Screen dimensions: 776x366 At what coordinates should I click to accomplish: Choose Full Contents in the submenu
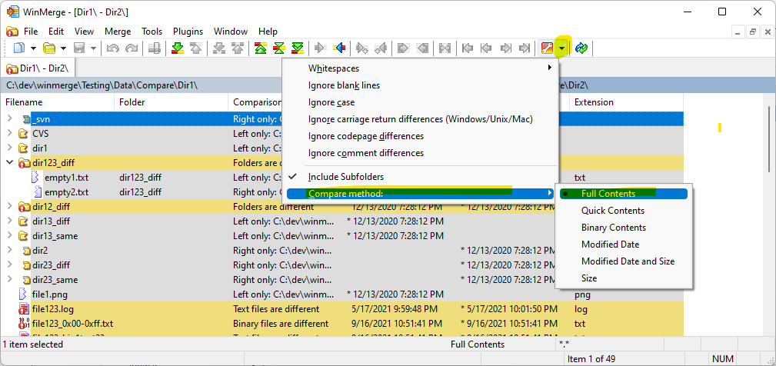624,194
